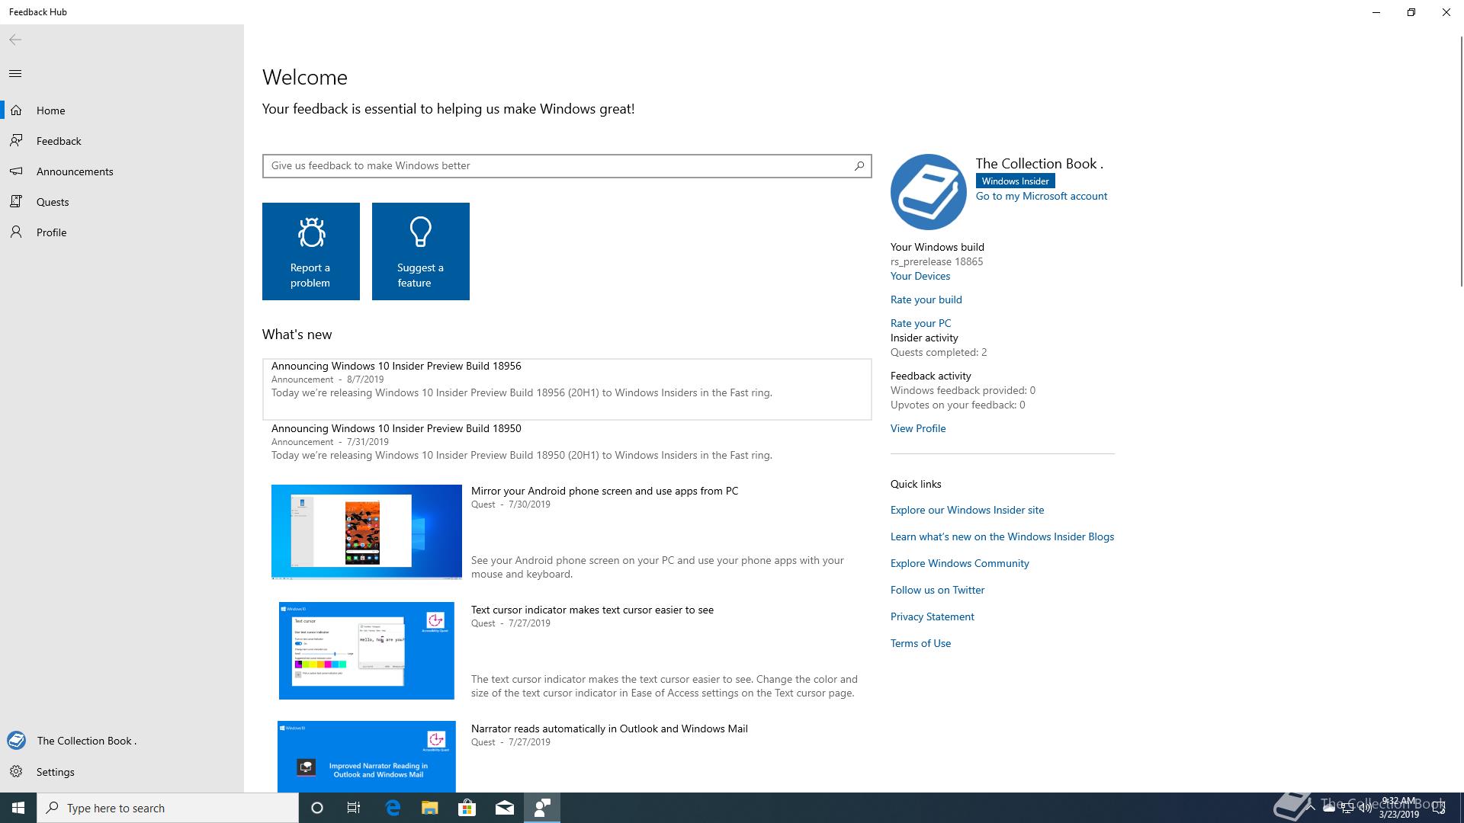Click the feedback search input field

567,166
